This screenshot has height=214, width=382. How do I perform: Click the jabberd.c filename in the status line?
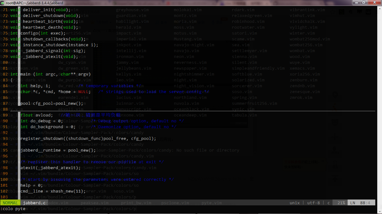pyautogui.click(x=34, y=203)
